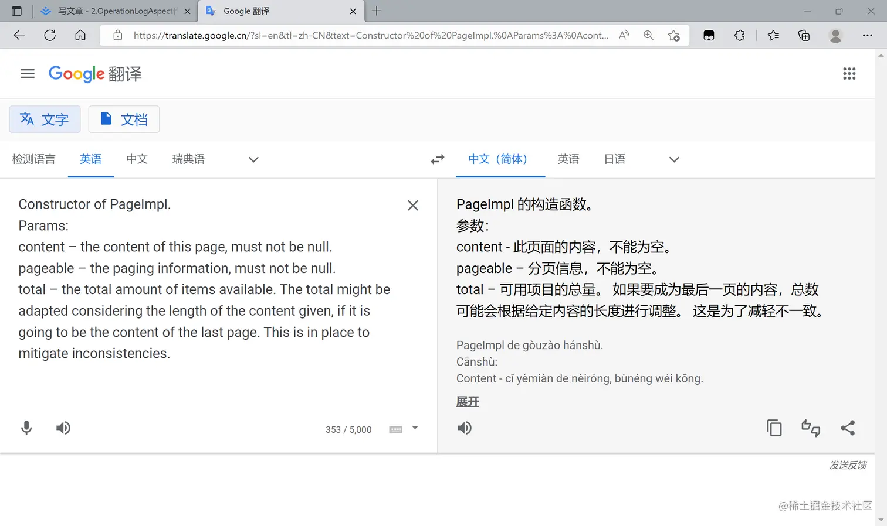Image resolution: width=887 pixels, height=526 pixels.
Task: Open the input tools dropdown arrow
Action: click(415, 428)
